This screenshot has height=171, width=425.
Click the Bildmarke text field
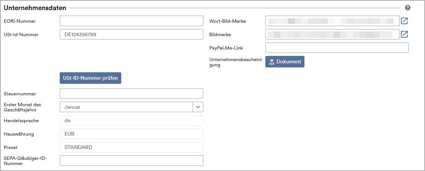pos(332,34)
